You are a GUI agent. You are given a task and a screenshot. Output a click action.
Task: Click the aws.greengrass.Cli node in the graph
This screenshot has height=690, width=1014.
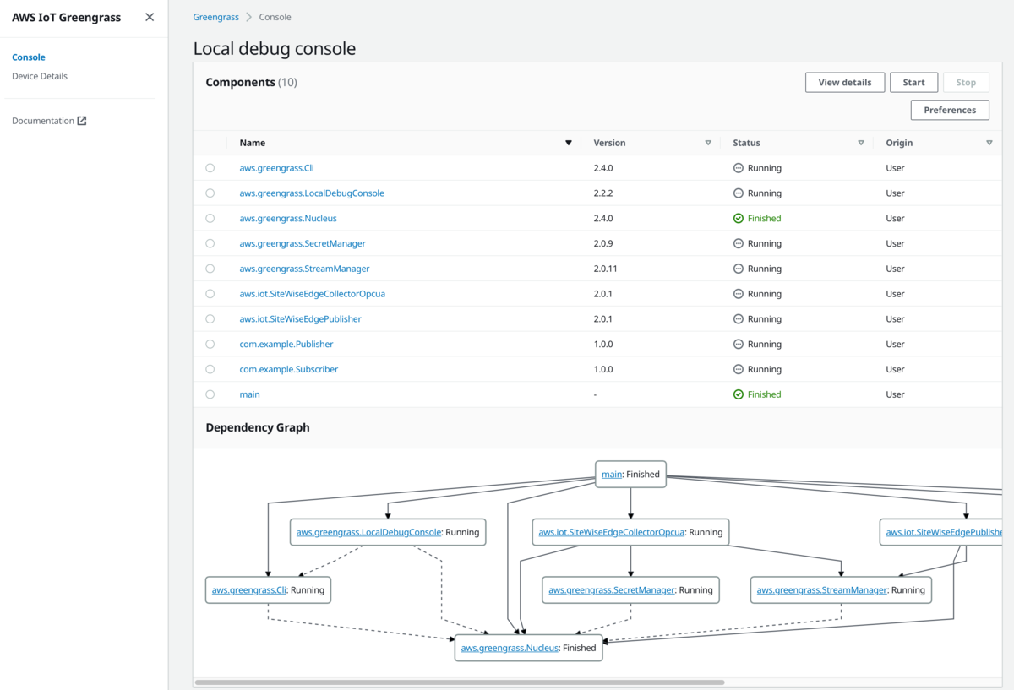[268, 589]
